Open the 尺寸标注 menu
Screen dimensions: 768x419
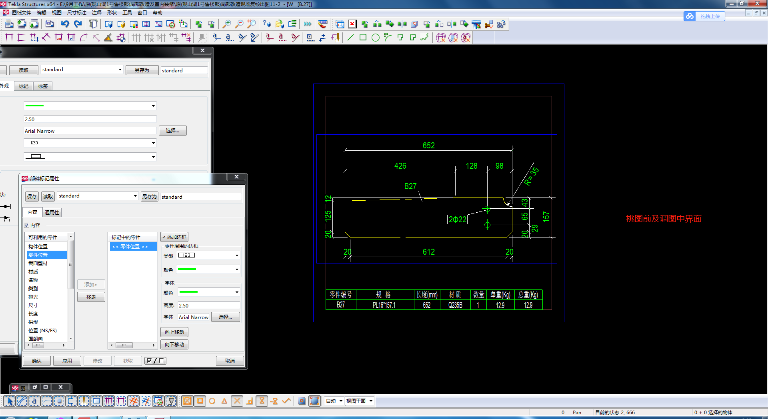(x=76, y=13)
